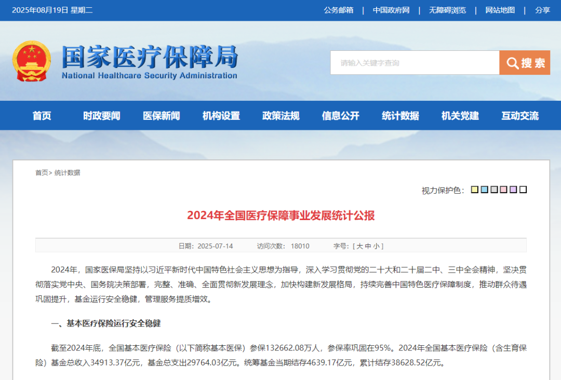Set font size to 小 (small)
Screen dimensions: 561x380
coord(377,246)
